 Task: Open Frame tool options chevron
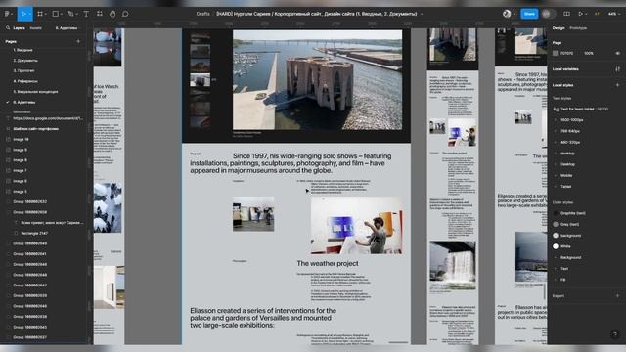tap(46, 14)
